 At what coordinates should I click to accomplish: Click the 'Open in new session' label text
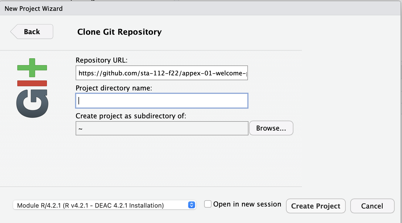point(247,204)
